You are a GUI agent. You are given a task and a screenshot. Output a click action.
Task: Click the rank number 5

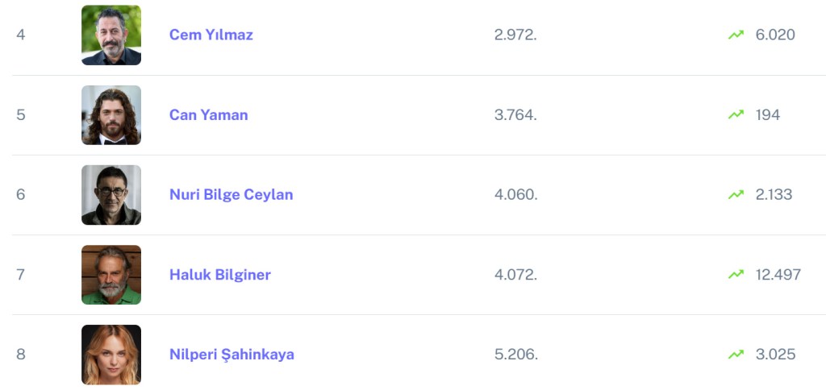tap(21, 114)
